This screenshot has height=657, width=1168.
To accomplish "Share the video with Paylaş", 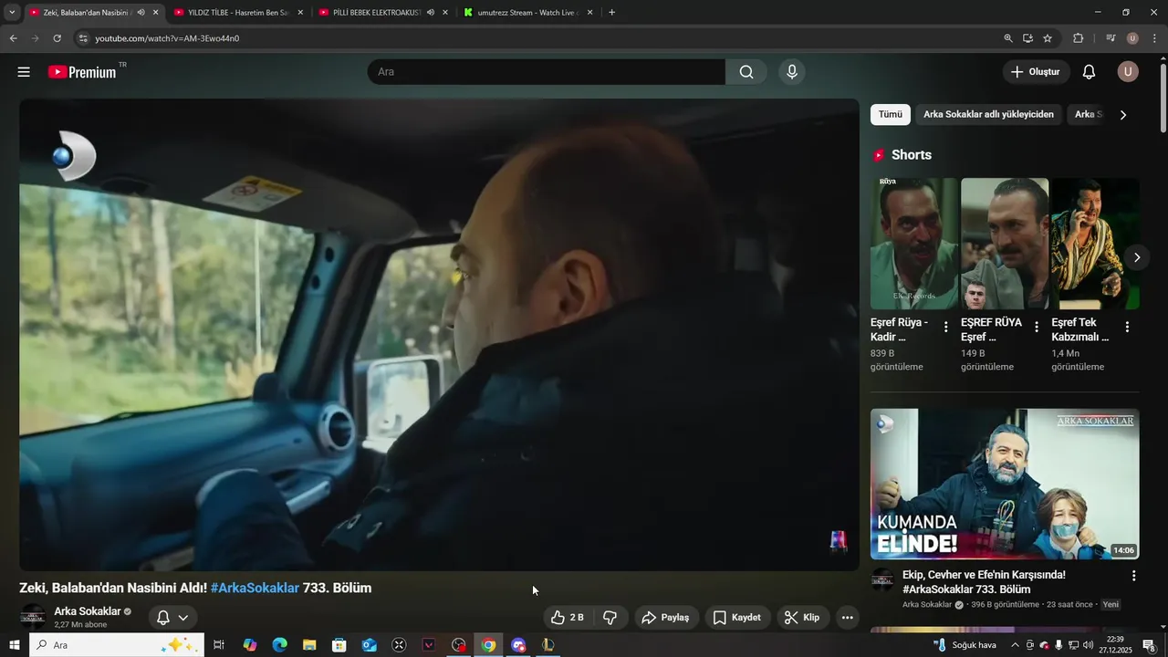I will tap(665, 618).
